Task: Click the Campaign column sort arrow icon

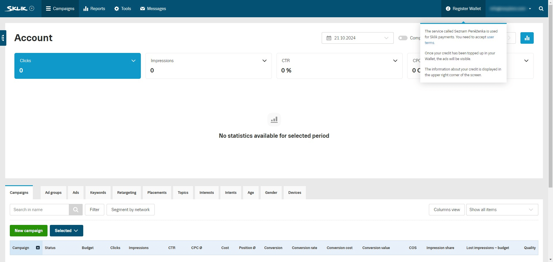Action: coord(38,248)
